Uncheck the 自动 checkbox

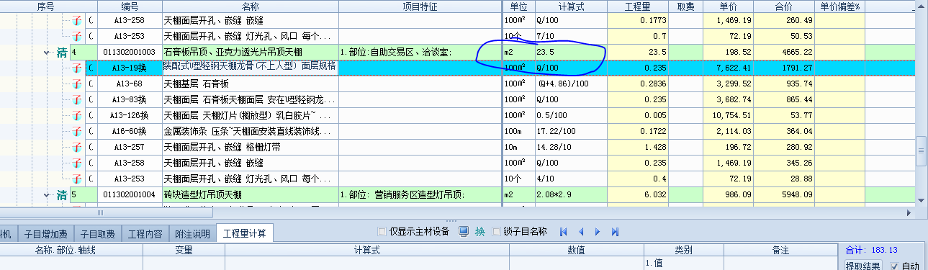tap(894, 266)
